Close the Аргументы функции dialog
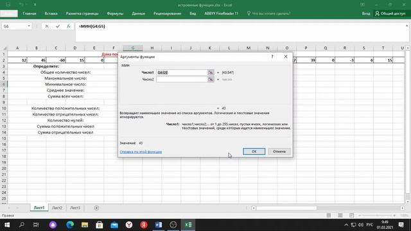The image size is (411, 231). click(x=286, y=56)
